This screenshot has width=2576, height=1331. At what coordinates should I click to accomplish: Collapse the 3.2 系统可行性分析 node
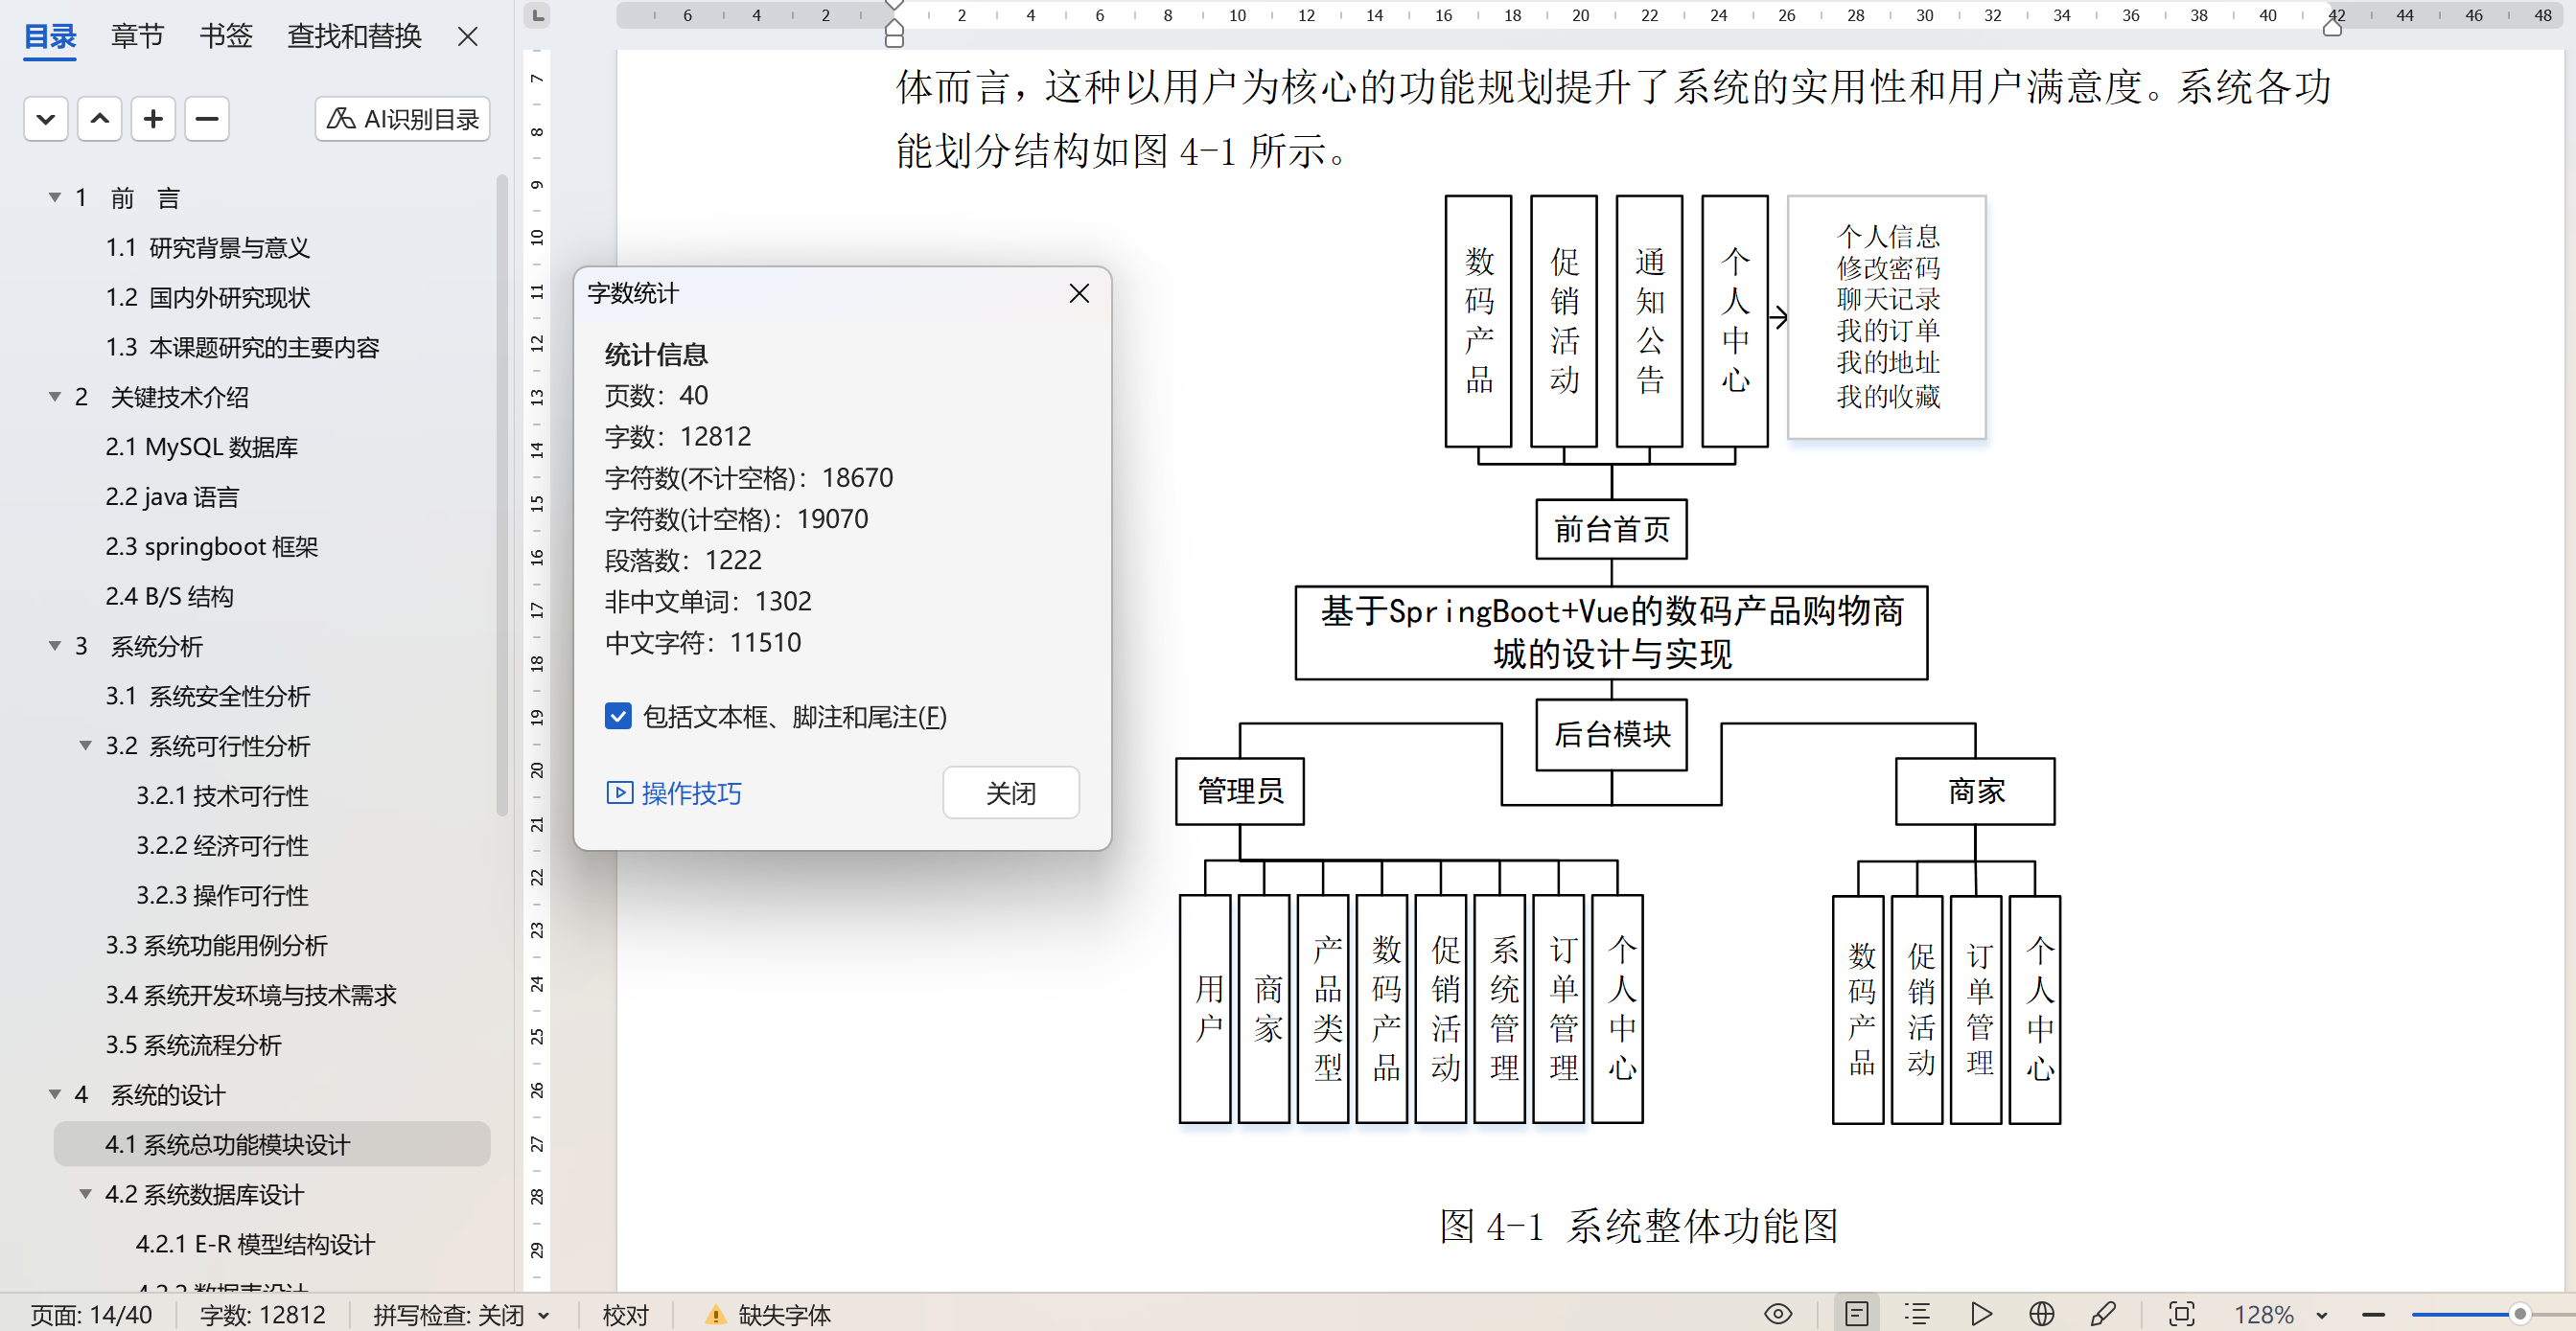85,746
